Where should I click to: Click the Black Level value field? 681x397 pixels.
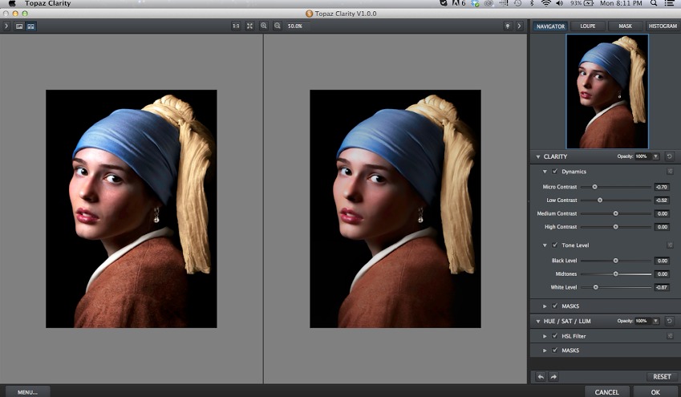(x=662, y=261)
